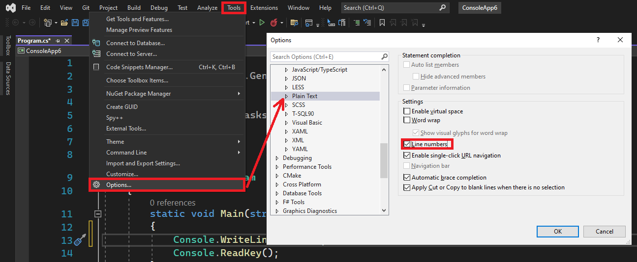Viewport: 637px width, 262px height.
Task: Click the Save floppy disk icon
Action: point(75,23)
